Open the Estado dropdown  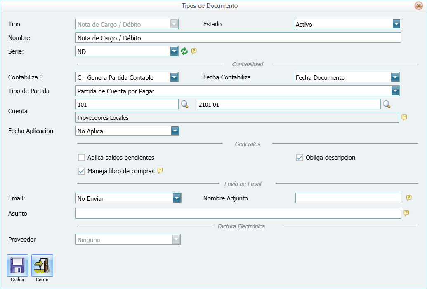pos(396,24)
